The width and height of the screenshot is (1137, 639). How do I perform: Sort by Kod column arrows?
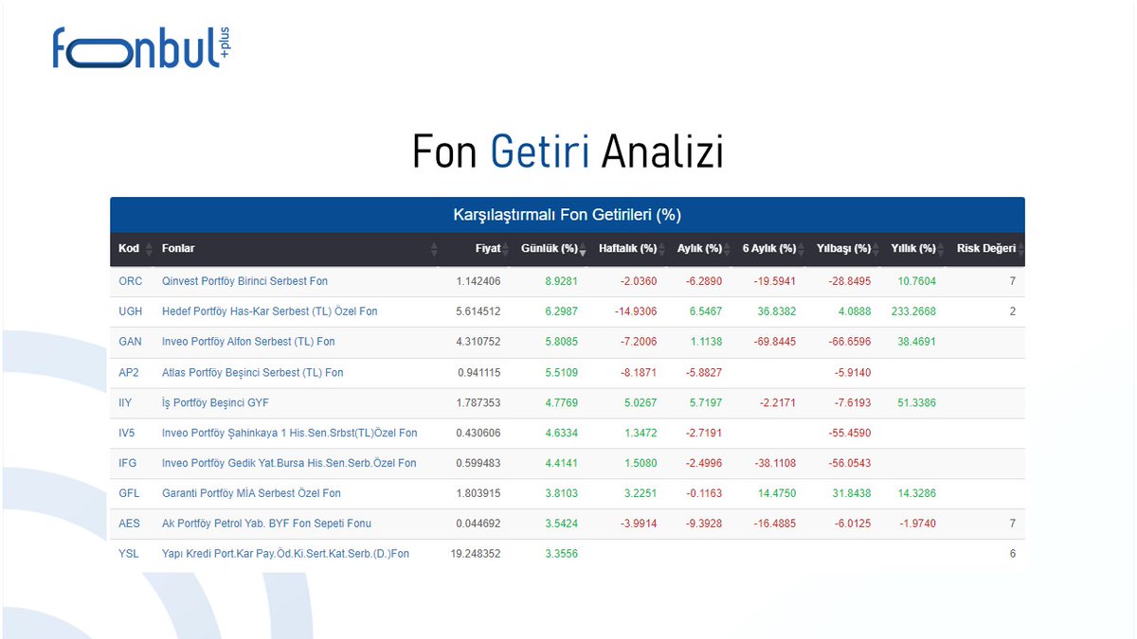[x=149, y=249]
